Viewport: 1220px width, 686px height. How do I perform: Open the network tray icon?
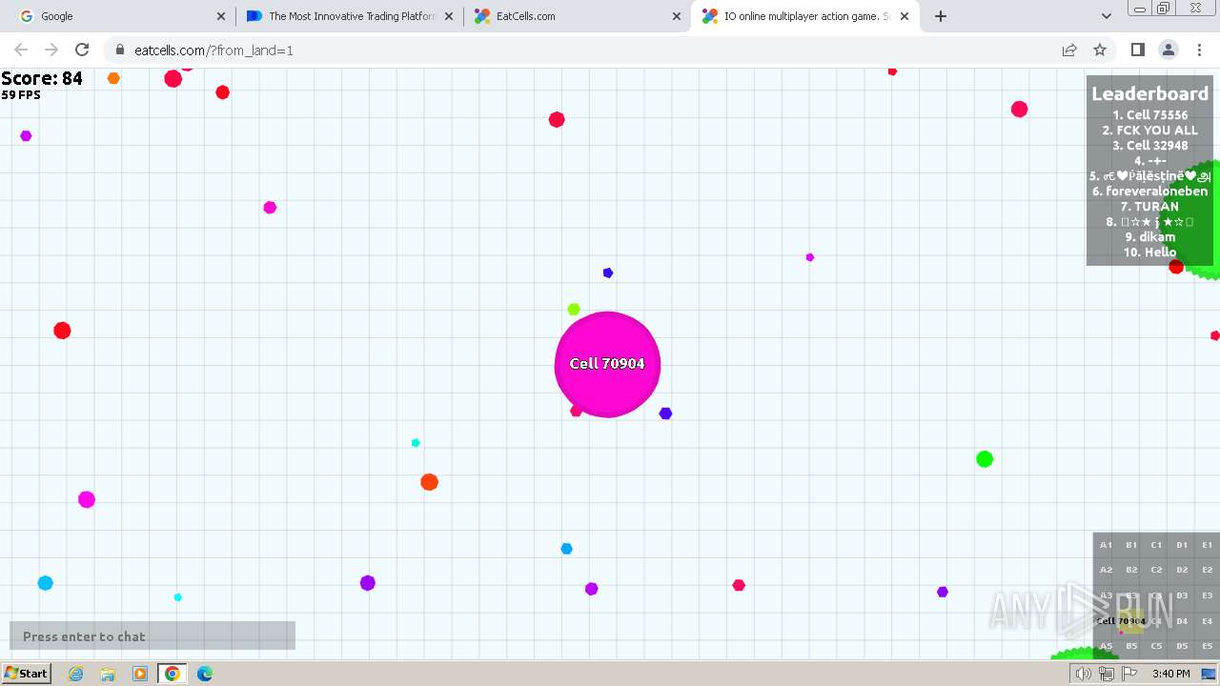[1107, 674]
